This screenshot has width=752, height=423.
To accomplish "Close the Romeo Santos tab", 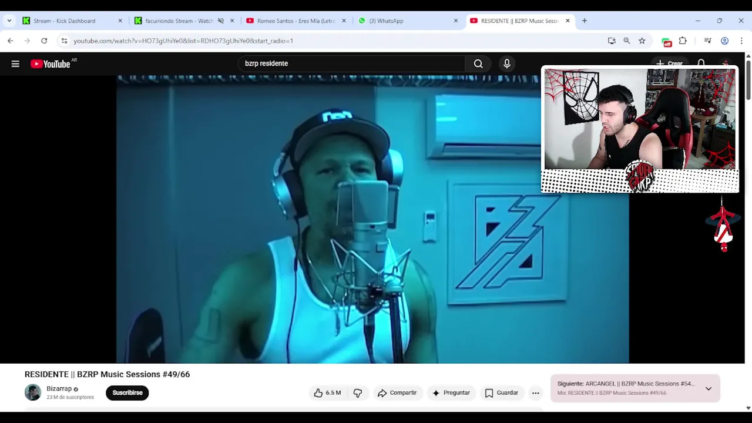I will [x=344, y=21].
